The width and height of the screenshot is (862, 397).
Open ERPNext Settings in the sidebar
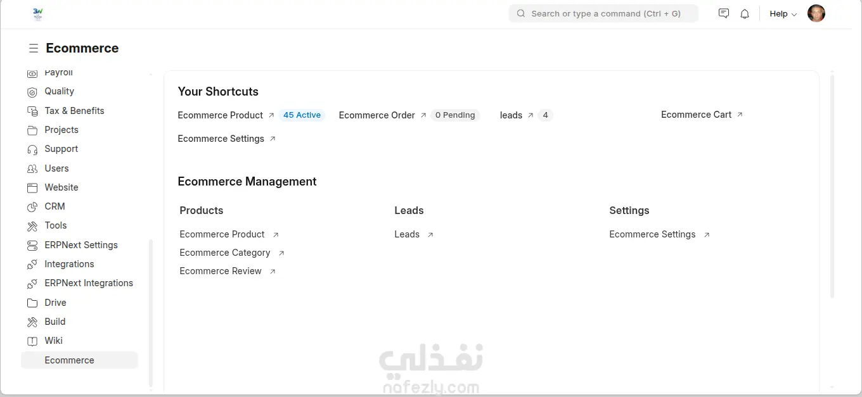pyautogui.click(x=80, y=245)
